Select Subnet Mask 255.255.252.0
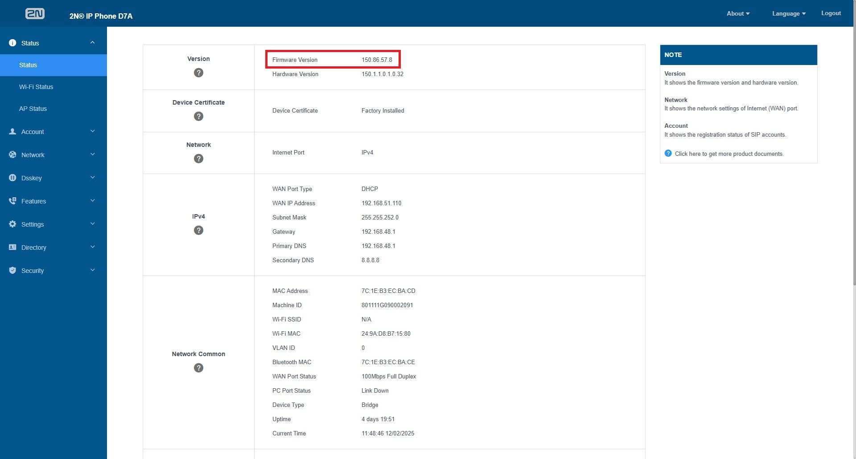 pos(380,217)
